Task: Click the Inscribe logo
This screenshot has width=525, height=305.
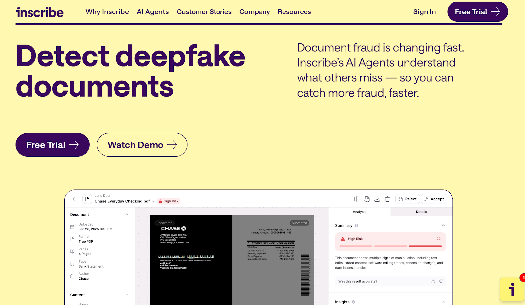Action: pyautogui.click(x=40, y=12)
